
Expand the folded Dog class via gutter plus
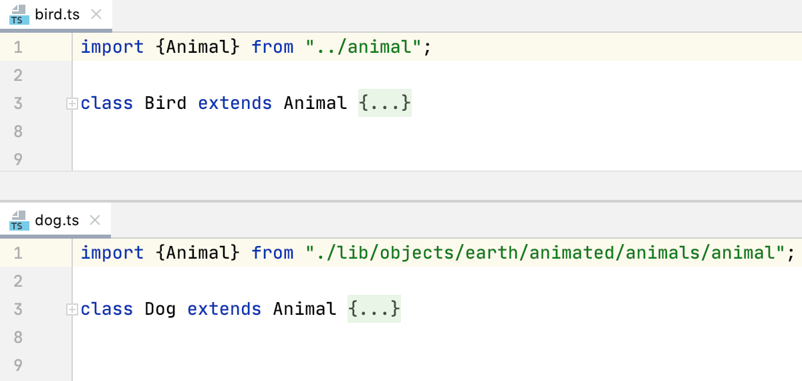pyautogui.click(x=72, y=309)
